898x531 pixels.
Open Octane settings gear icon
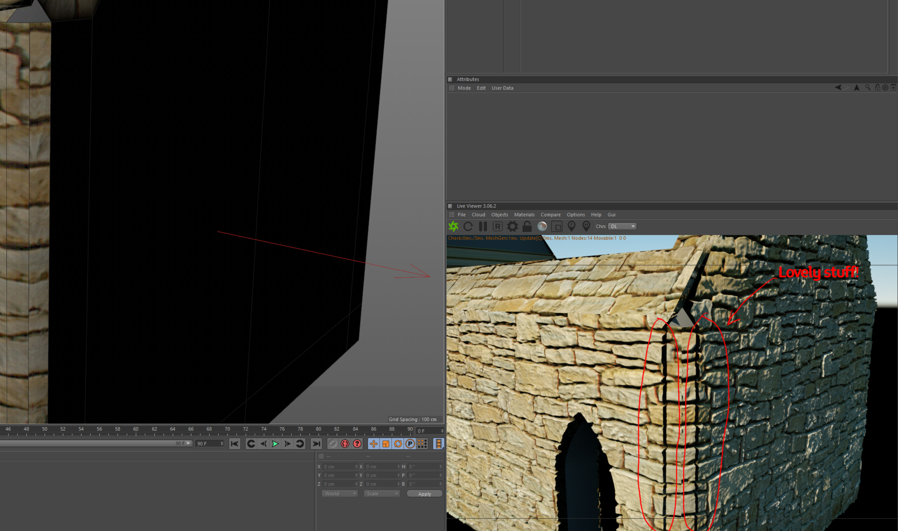(512, 226)
